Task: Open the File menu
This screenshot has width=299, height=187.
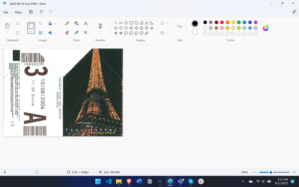Action: point(6,12)
